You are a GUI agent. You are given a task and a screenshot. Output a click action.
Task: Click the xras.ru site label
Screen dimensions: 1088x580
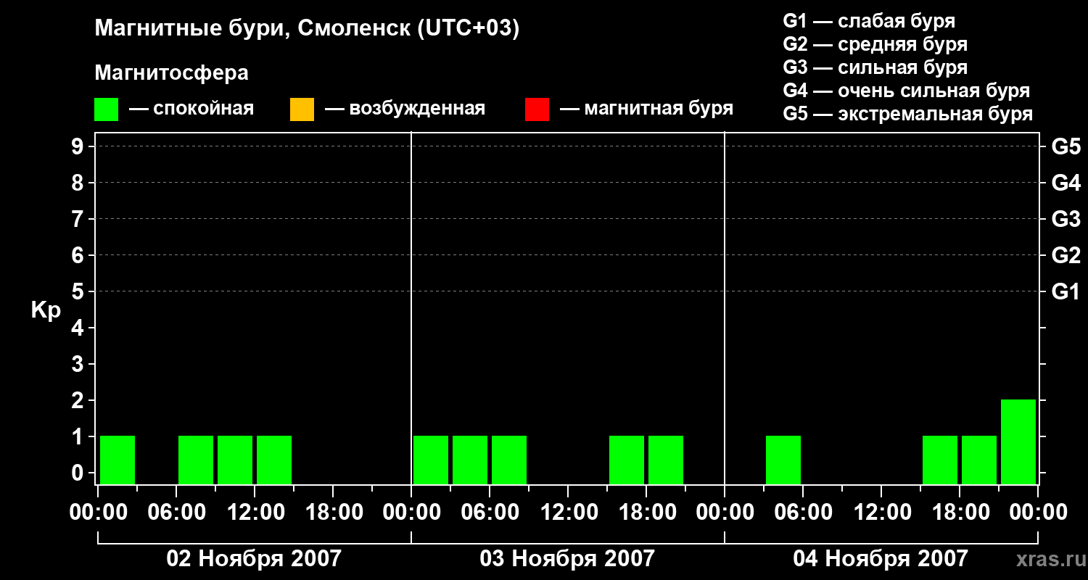tap(1051, 559)
